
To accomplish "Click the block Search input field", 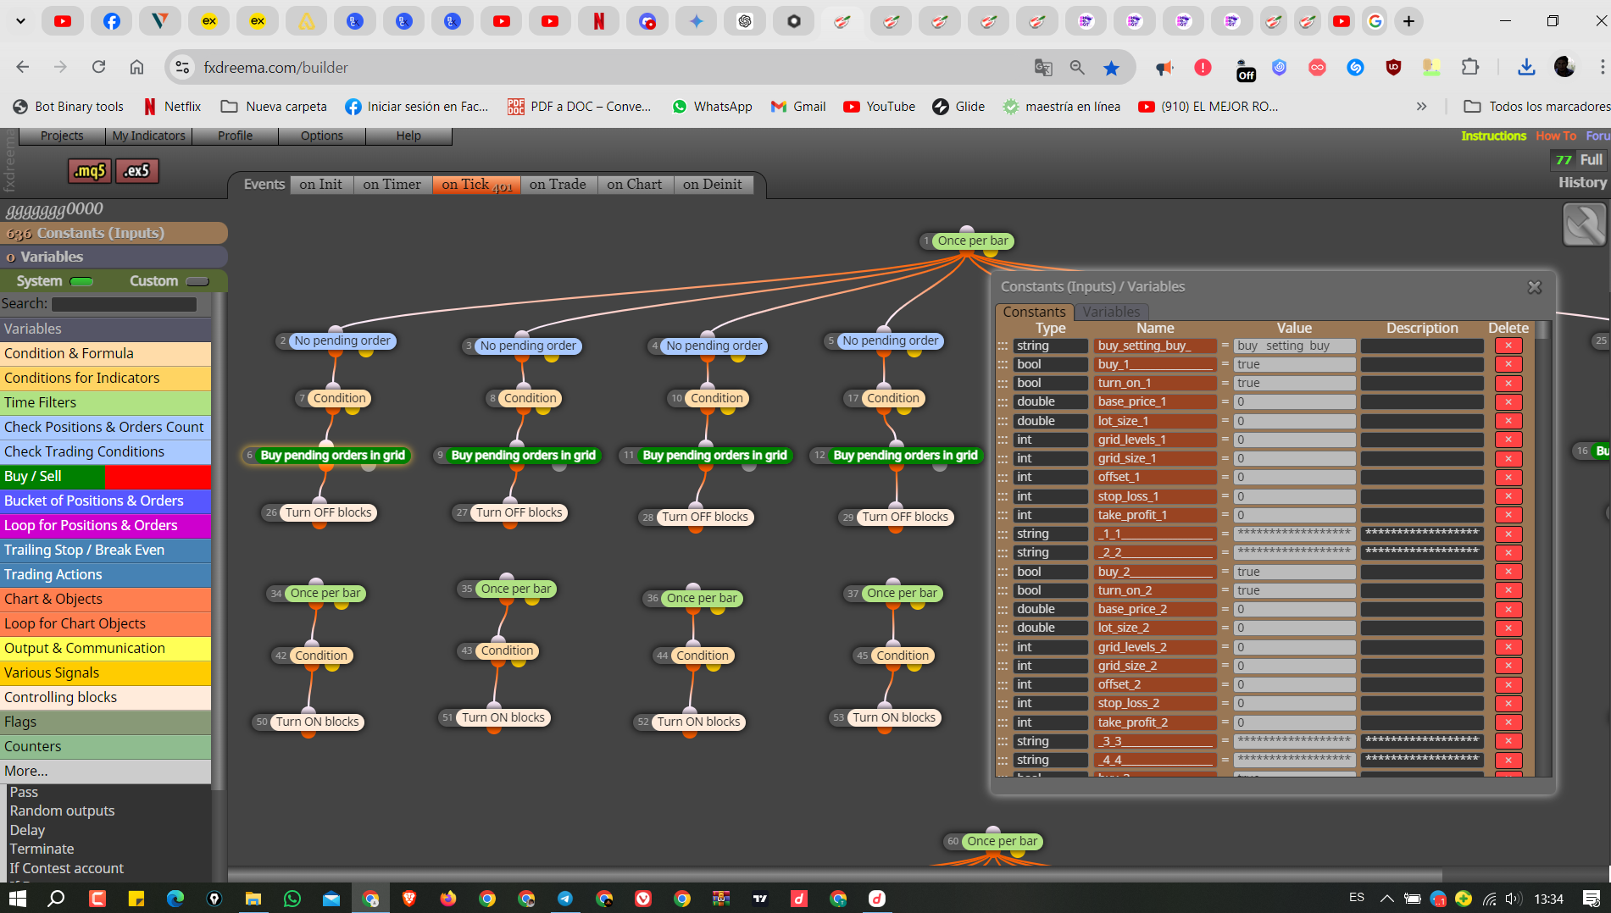I will click(x=125, y=303).
